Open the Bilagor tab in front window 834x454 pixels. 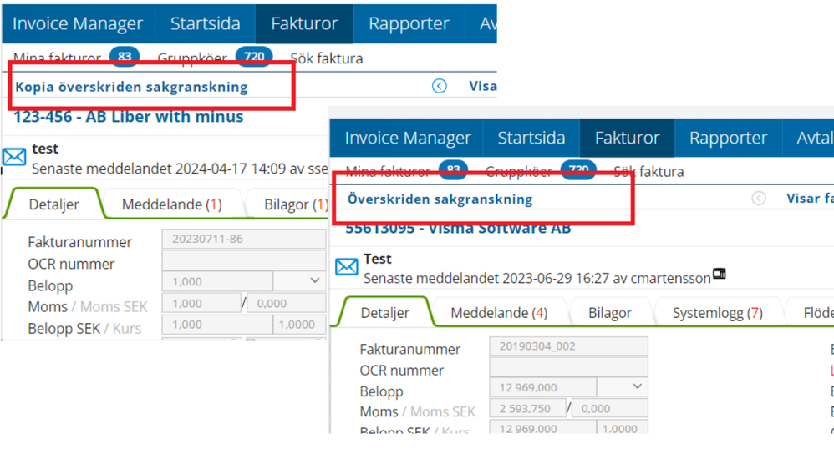609,313
